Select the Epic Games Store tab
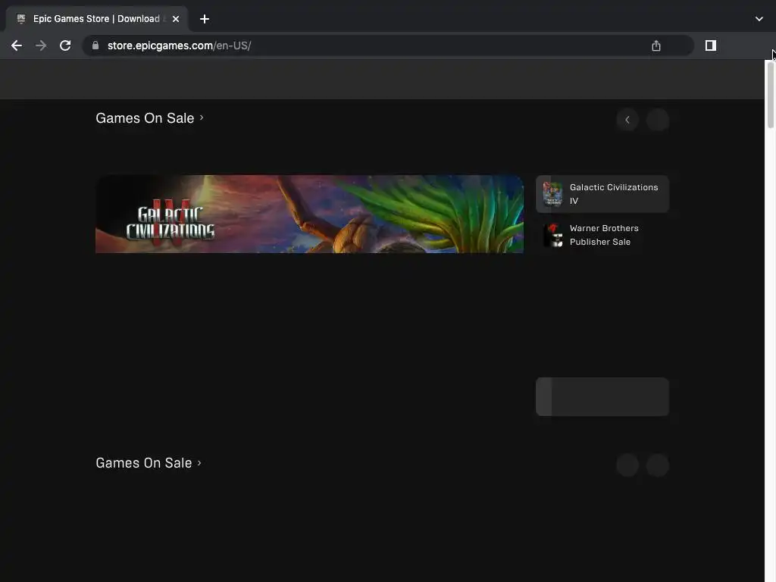 (97, 19)
